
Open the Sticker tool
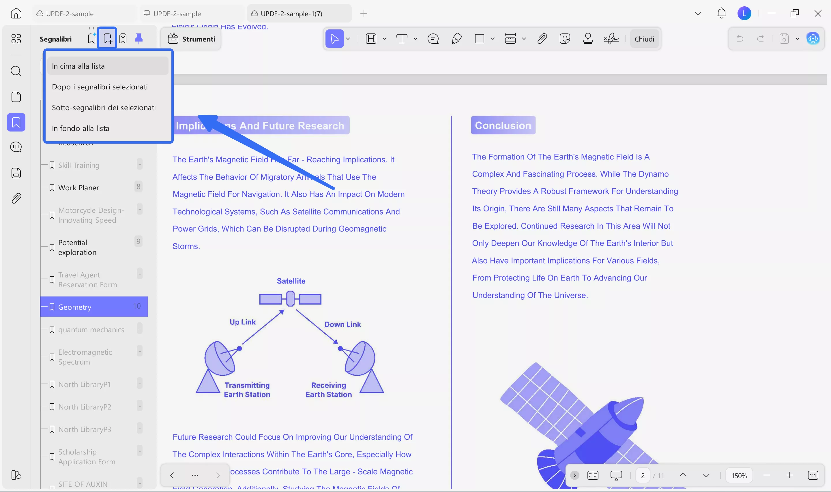564,39
